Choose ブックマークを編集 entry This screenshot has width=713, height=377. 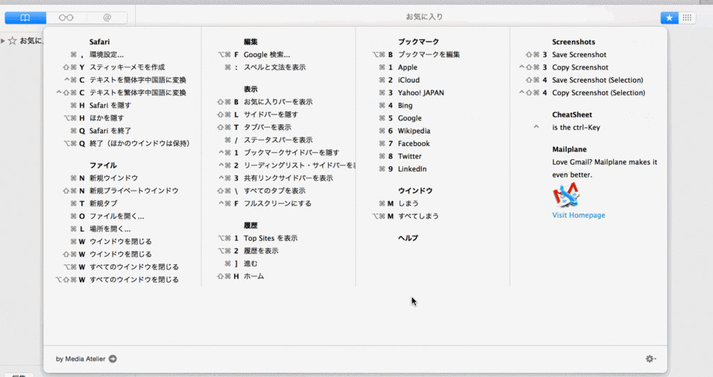click(429, 54)
